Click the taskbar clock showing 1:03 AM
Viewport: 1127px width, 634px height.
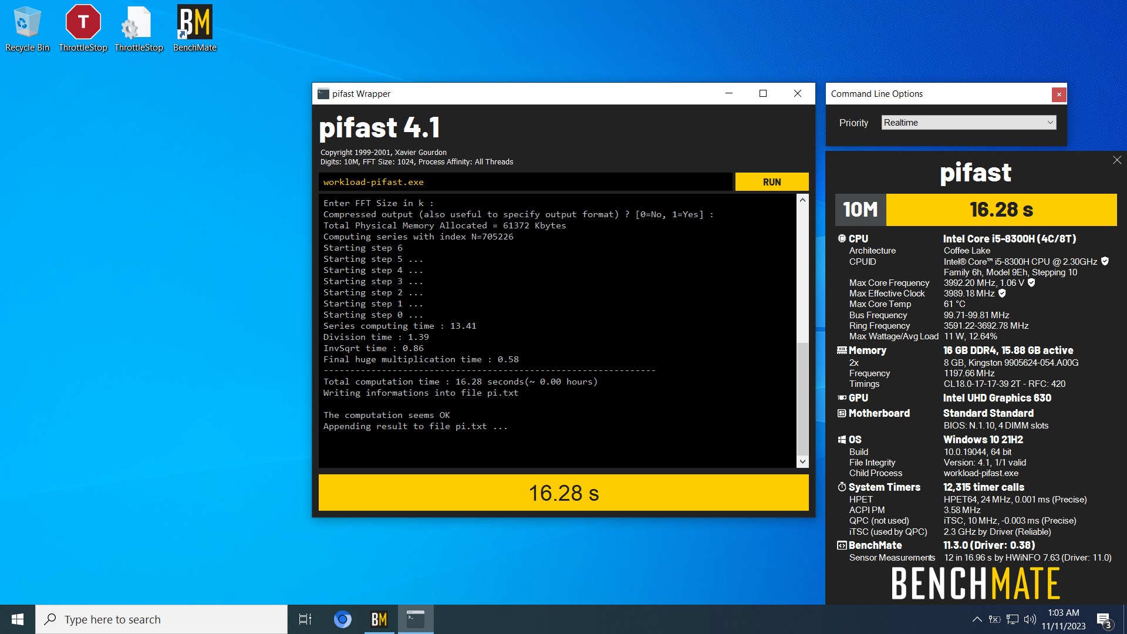[1064, 619]
